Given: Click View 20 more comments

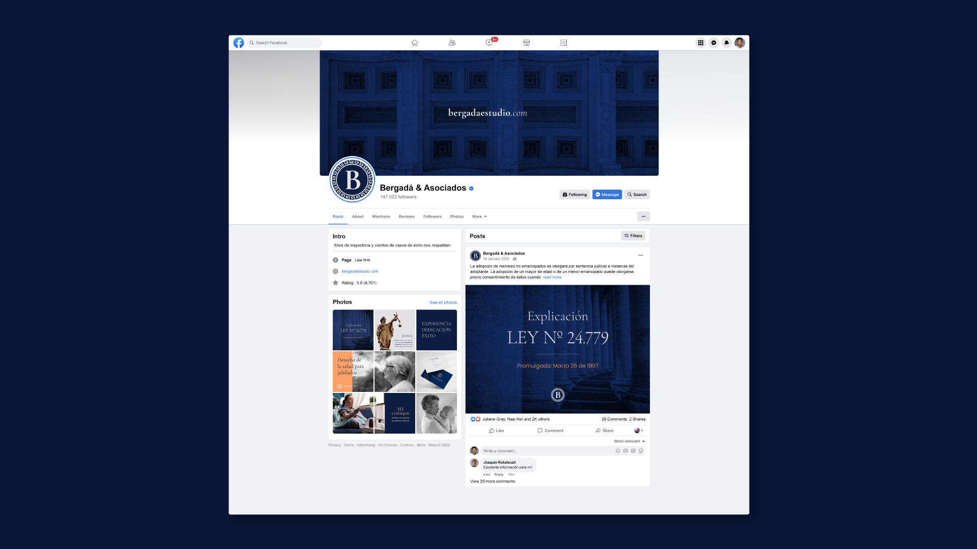Looking at the screenshot, I should pos(493,481).
